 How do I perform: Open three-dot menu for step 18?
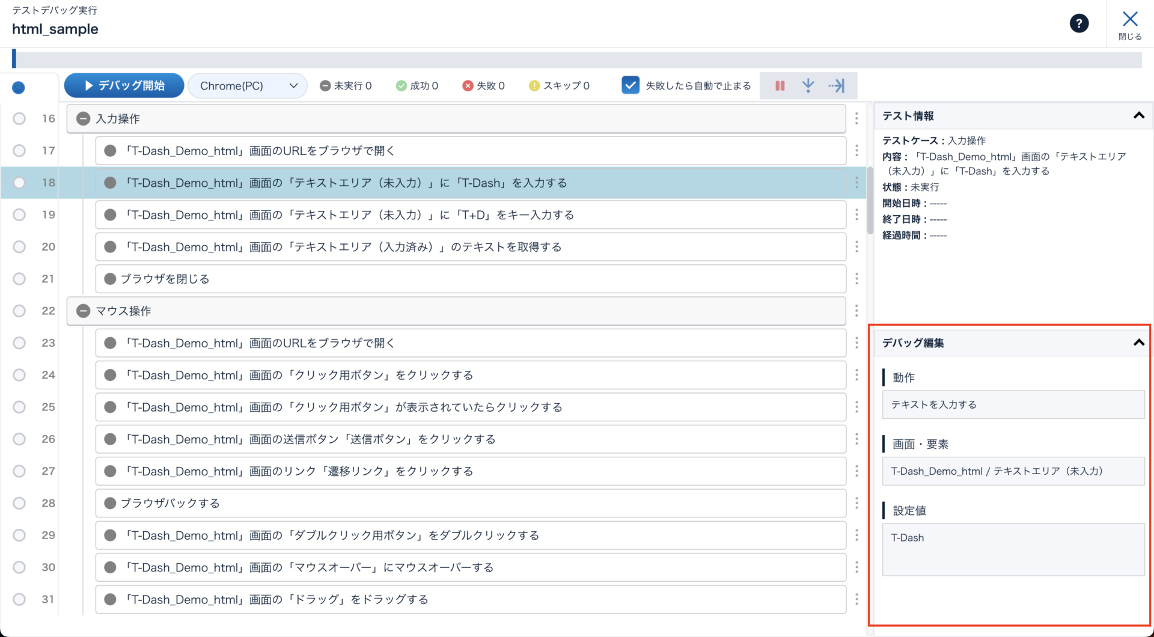click(x=856, y=183)
